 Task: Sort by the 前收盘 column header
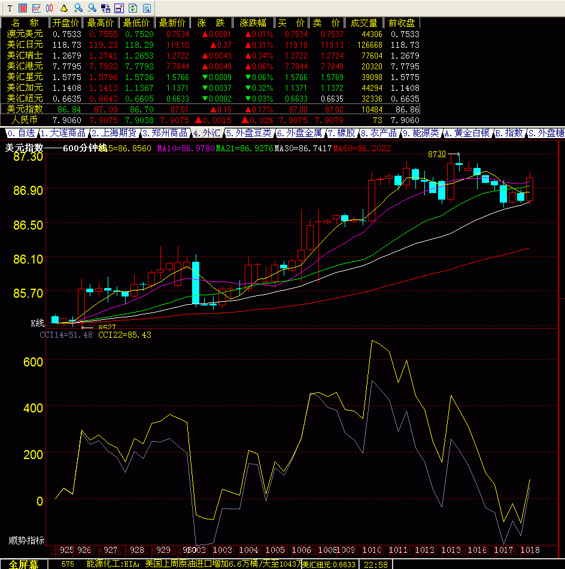click(402, 23)
